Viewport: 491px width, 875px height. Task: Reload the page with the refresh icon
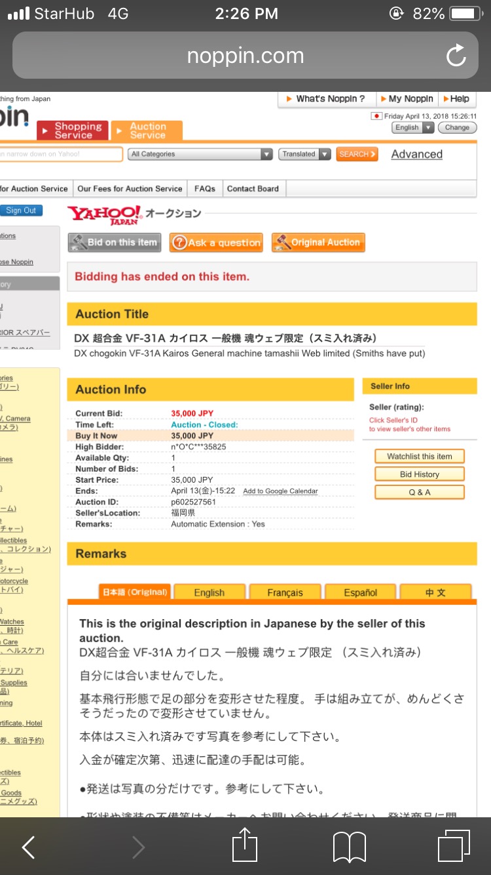click(456, 56)
